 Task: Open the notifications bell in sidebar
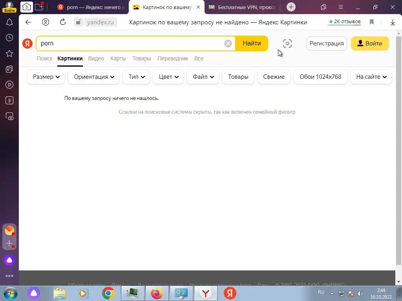9,22
